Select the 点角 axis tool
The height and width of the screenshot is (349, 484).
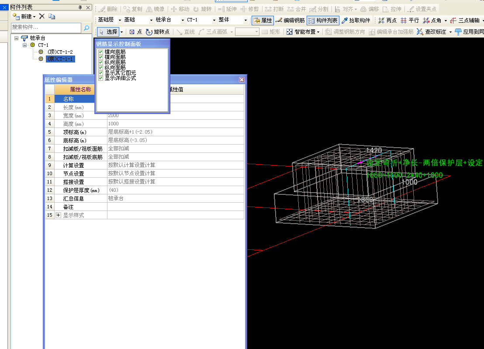click(432, 21)
